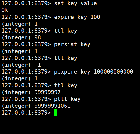140x134 pixels.
Task: Click the green terminal cursor block
Action: (x=56, y=113)
